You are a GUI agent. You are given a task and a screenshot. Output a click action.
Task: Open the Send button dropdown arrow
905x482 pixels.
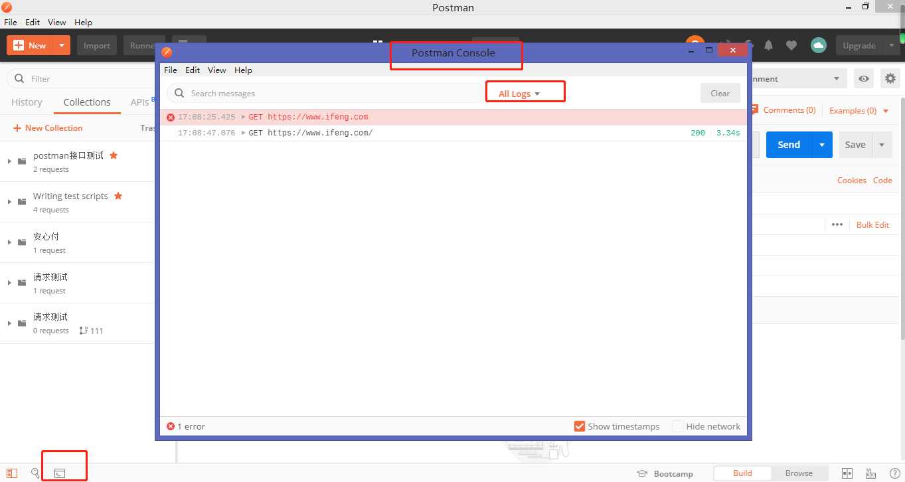tap(822, 145)
